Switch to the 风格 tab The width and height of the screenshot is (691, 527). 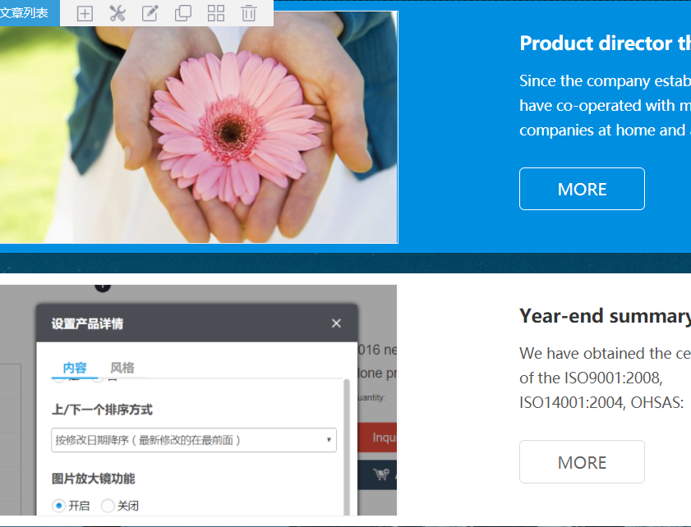pyautogui.click(x=122, y=368)
